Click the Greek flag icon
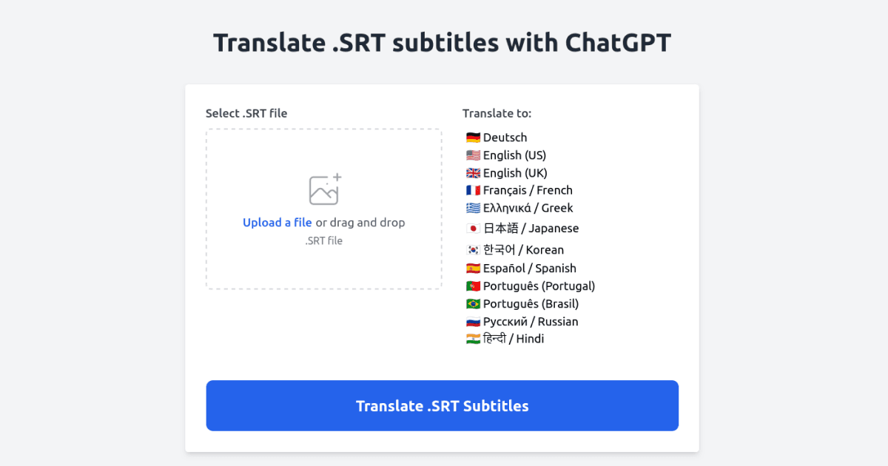The width and height of the screenshot is (888, 466). [x=474, y=209]
